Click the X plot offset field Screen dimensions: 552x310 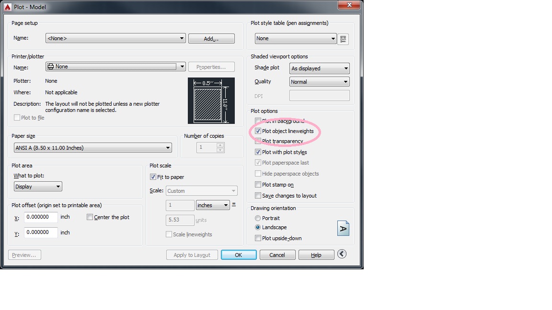(x=41, y=217)
